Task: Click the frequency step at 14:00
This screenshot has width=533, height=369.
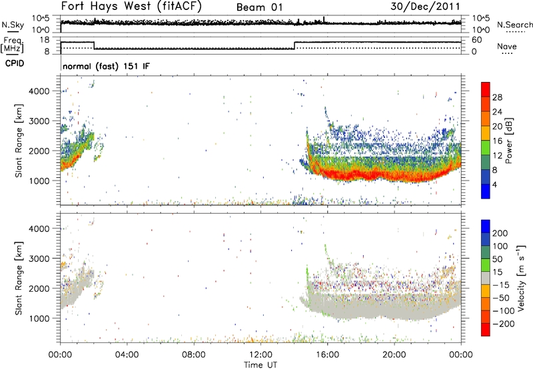Action: pos(294,45)
